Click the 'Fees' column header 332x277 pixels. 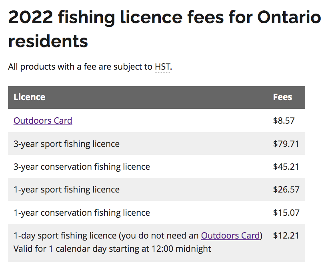[x=282, y=97]
